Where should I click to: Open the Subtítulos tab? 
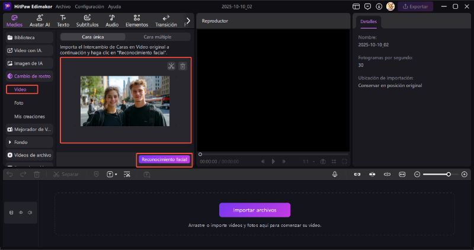tap(87, 21)
